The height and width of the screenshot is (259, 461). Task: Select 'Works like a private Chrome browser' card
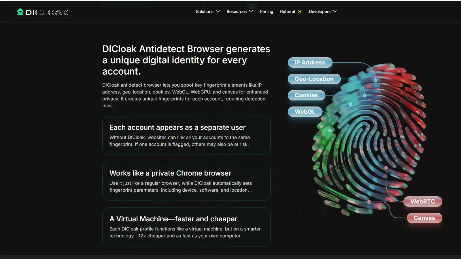pos(186,181)
